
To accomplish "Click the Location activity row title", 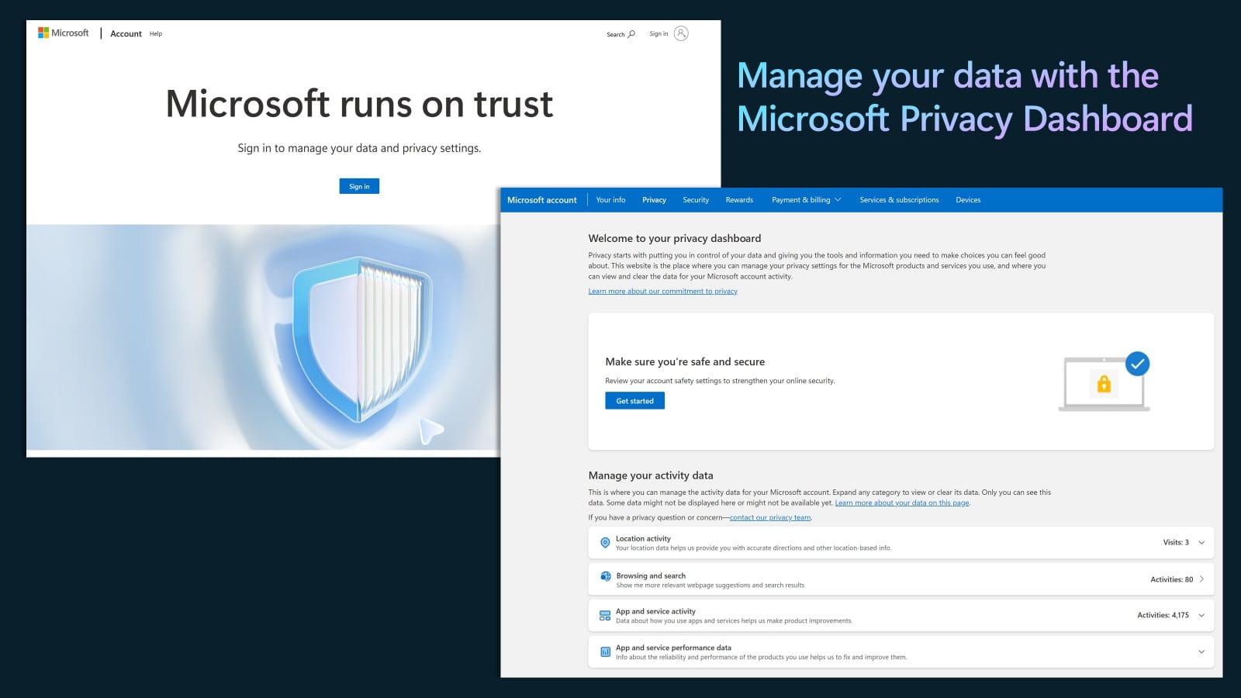I will [x=643, y=538].
